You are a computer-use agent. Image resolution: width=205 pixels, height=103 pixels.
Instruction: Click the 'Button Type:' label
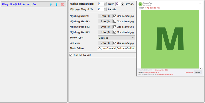[77, 38]
